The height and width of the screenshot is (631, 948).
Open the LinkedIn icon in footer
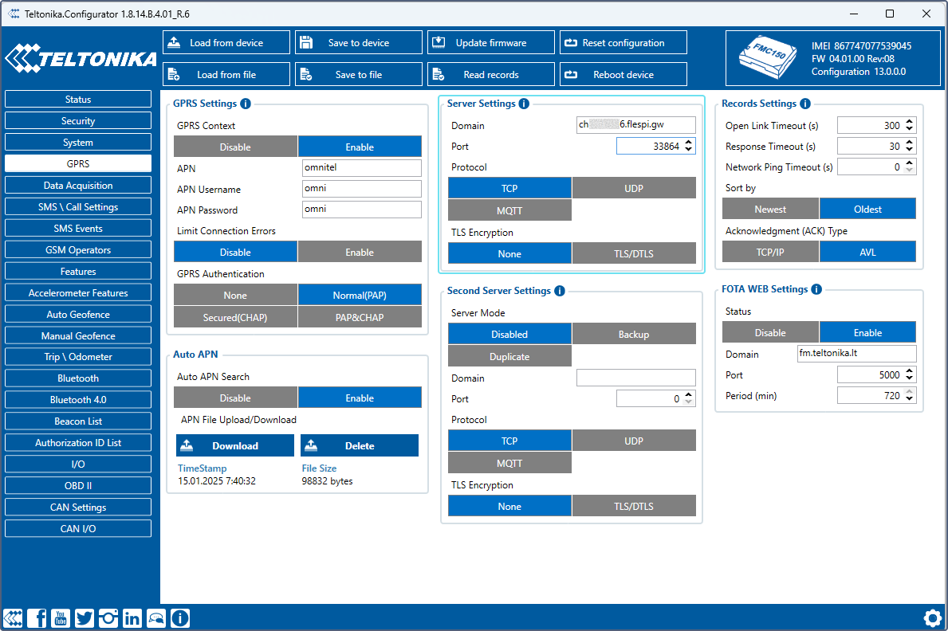pos(132,617)
